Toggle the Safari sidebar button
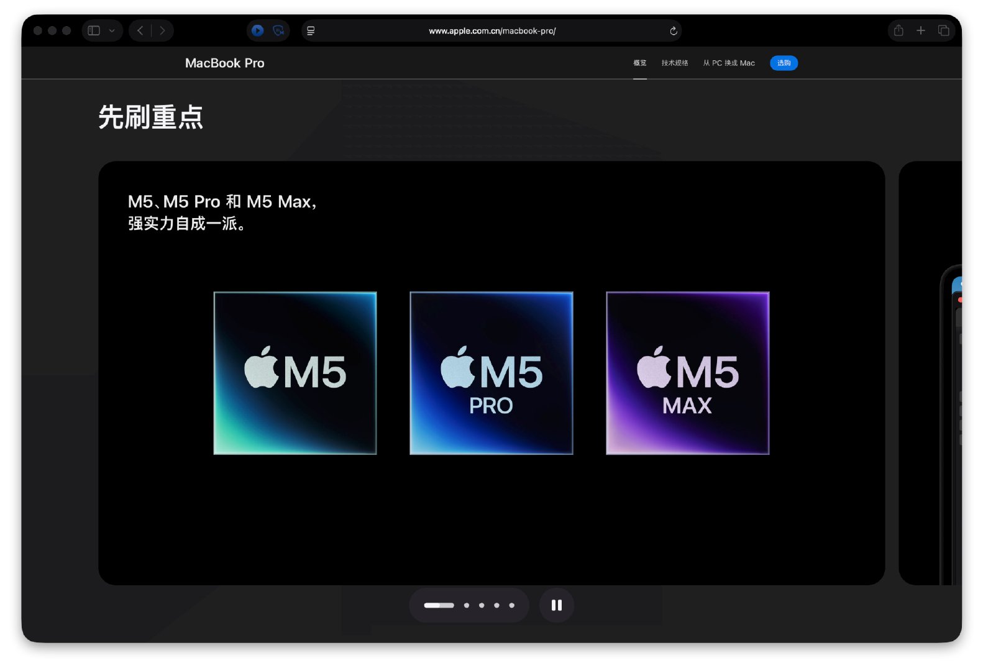 [94, 30]
